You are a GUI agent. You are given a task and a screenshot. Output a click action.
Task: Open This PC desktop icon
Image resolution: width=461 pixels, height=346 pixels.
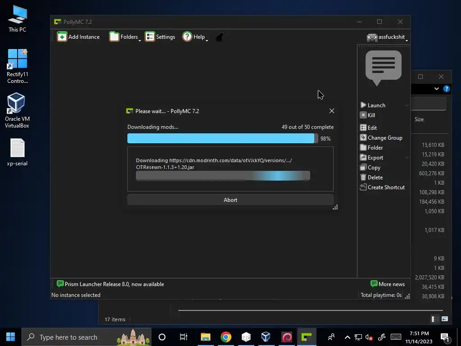18,19
